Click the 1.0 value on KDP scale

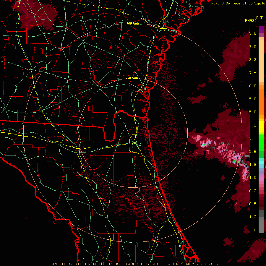coord(253,178)
